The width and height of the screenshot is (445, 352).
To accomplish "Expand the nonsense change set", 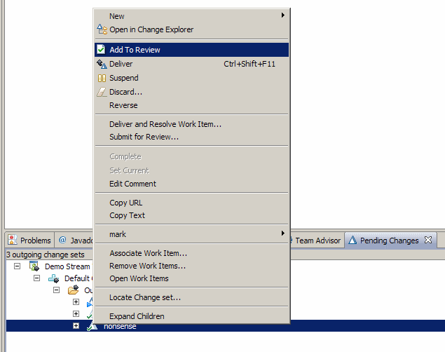I will (76, 325).
